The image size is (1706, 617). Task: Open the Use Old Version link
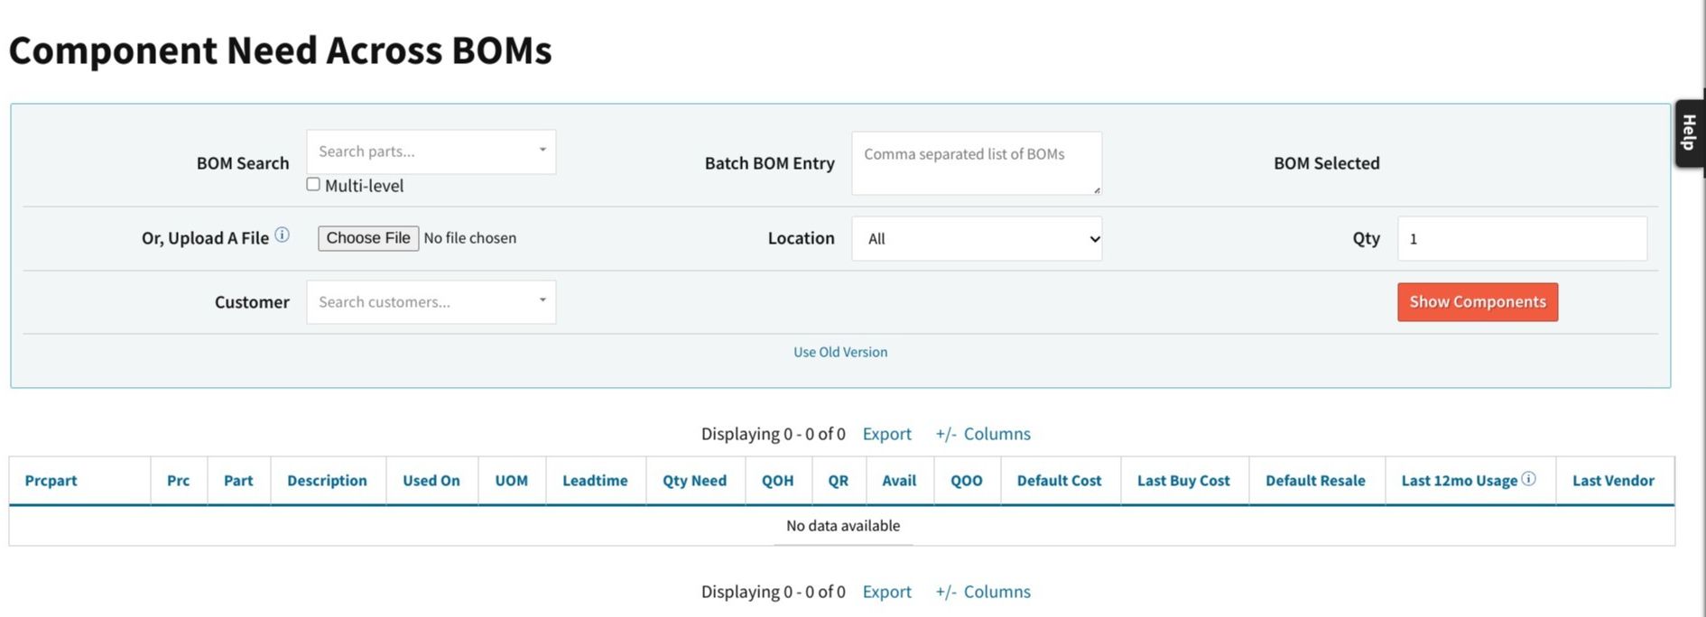[x=839, y=352]
